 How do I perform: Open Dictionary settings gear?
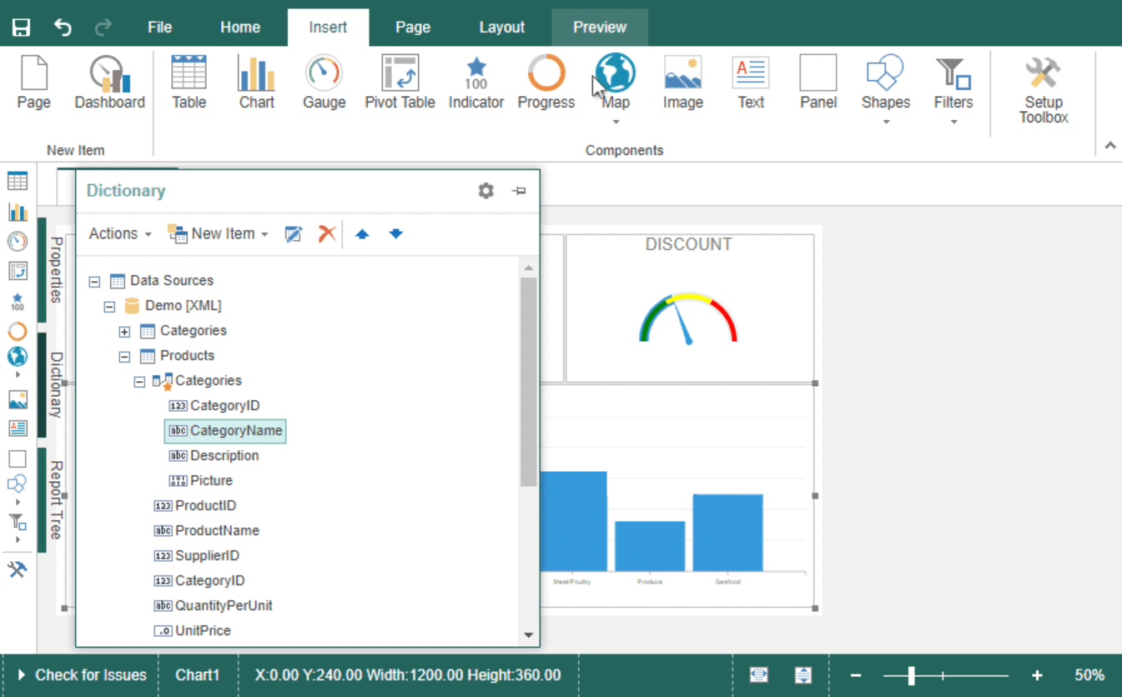click(x=486, y=191)
